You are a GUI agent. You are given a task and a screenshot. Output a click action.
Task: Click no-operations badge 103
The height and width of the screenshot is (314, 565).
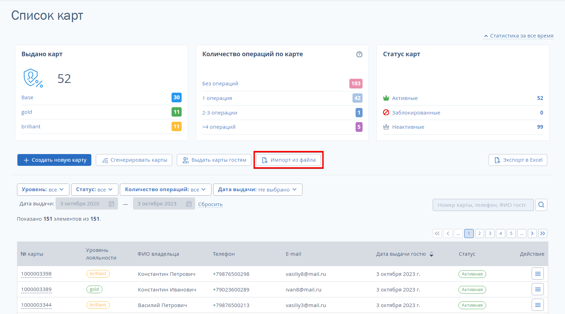(x=356, y=84)
